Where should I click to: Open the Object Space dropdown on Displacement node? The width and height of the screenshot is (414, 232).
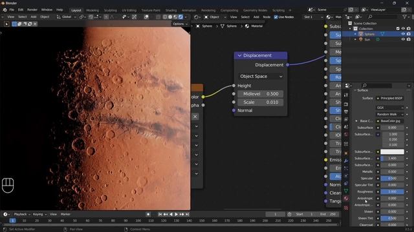[261, 76]
